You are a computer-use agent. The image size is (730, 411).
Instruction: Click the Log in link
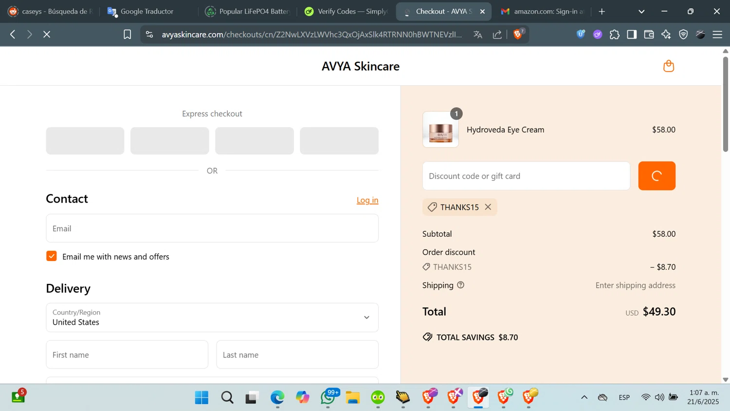pos(367,200)
